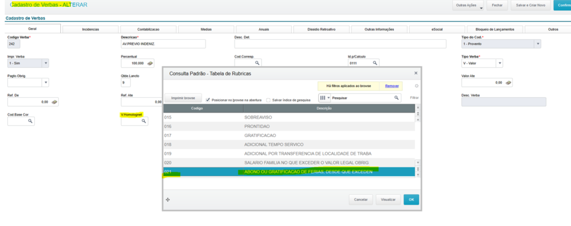Open Outras Ações dropdown menu
The width and height of the screenshot is (571, 226).
(468, 5)
